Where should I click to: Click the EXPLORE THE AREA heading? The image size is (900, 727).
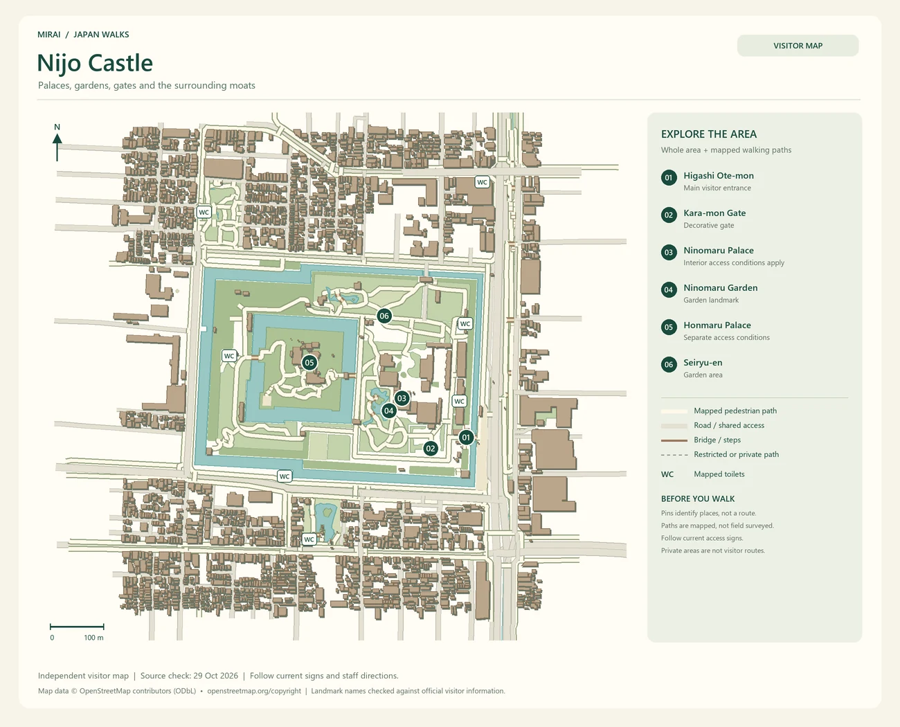(x=709, y=134)
